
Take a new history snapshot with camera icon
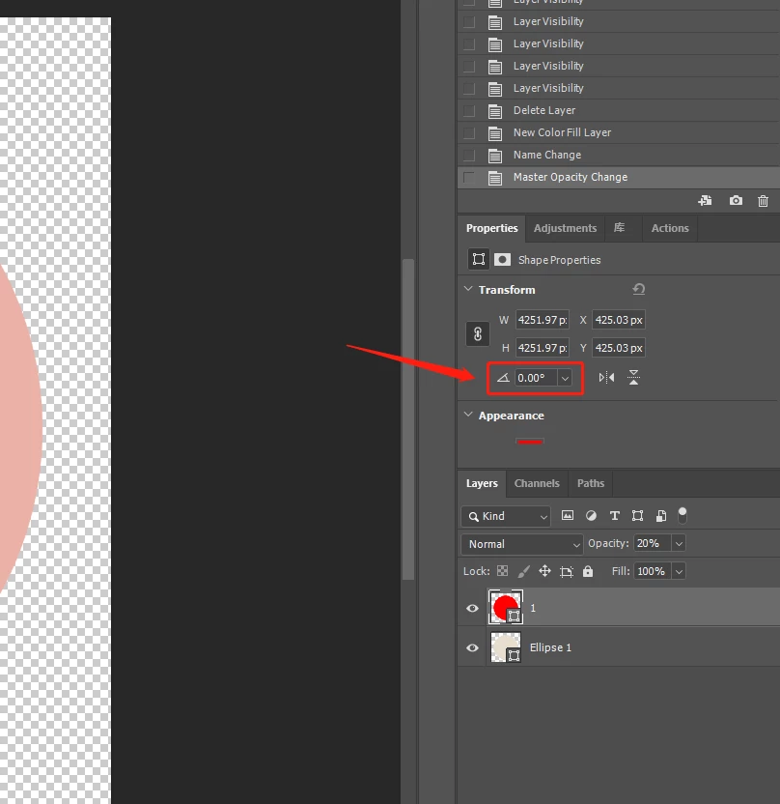pyautogui.click(x=736, y=200)
